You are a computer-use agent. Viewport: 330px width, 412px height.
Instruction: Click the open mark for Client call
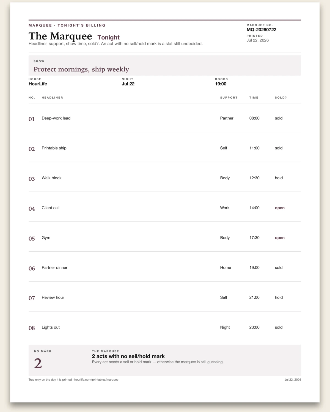coord(280,208)
